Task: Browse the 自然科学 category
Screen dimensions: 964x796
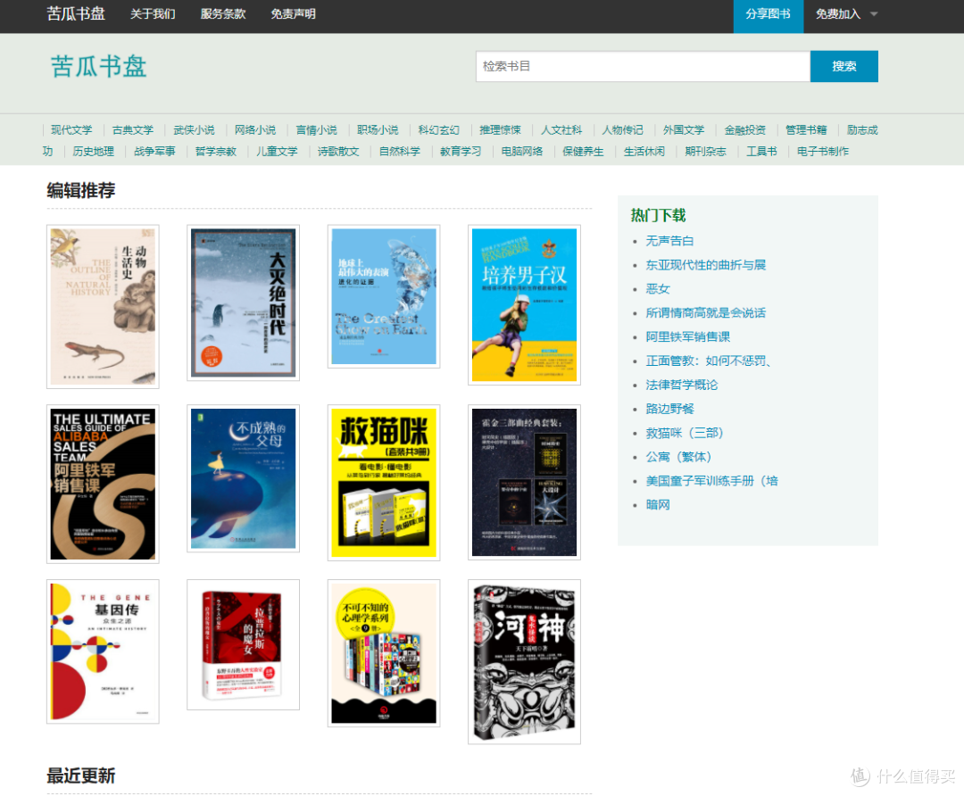Action: [400, 151]
